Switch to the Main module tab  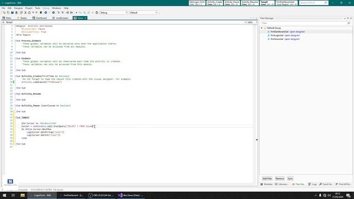pos(7,18)
